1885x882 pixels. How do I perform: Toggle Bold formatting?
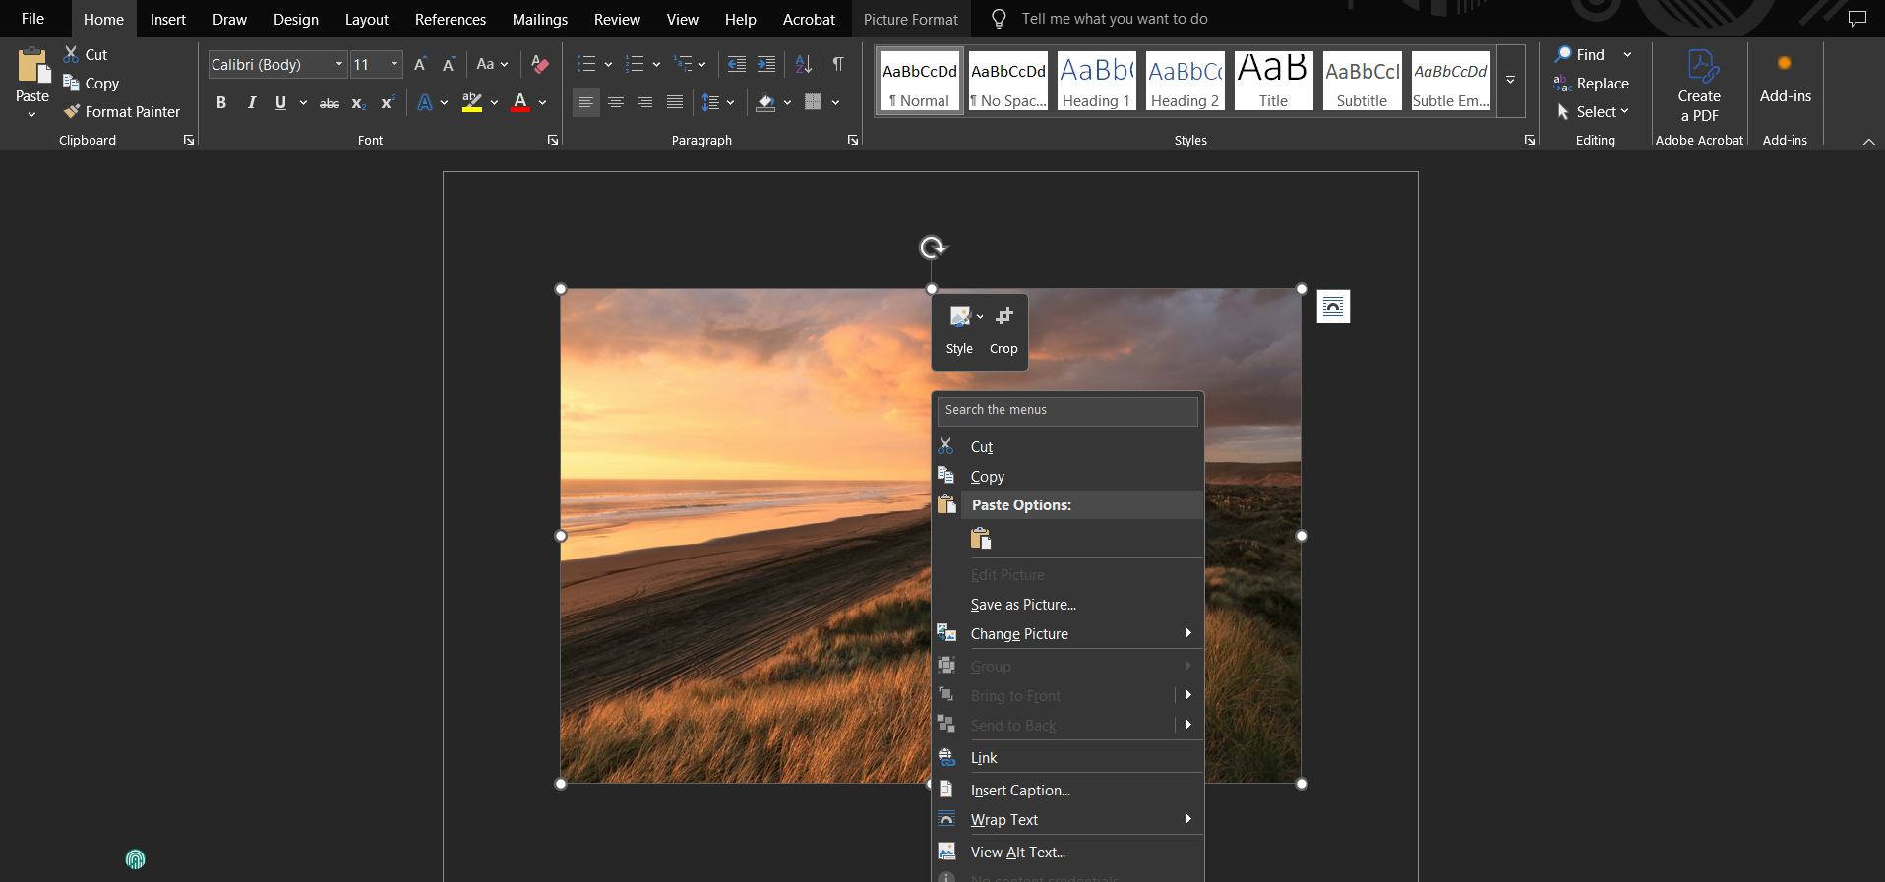(221, 103)
